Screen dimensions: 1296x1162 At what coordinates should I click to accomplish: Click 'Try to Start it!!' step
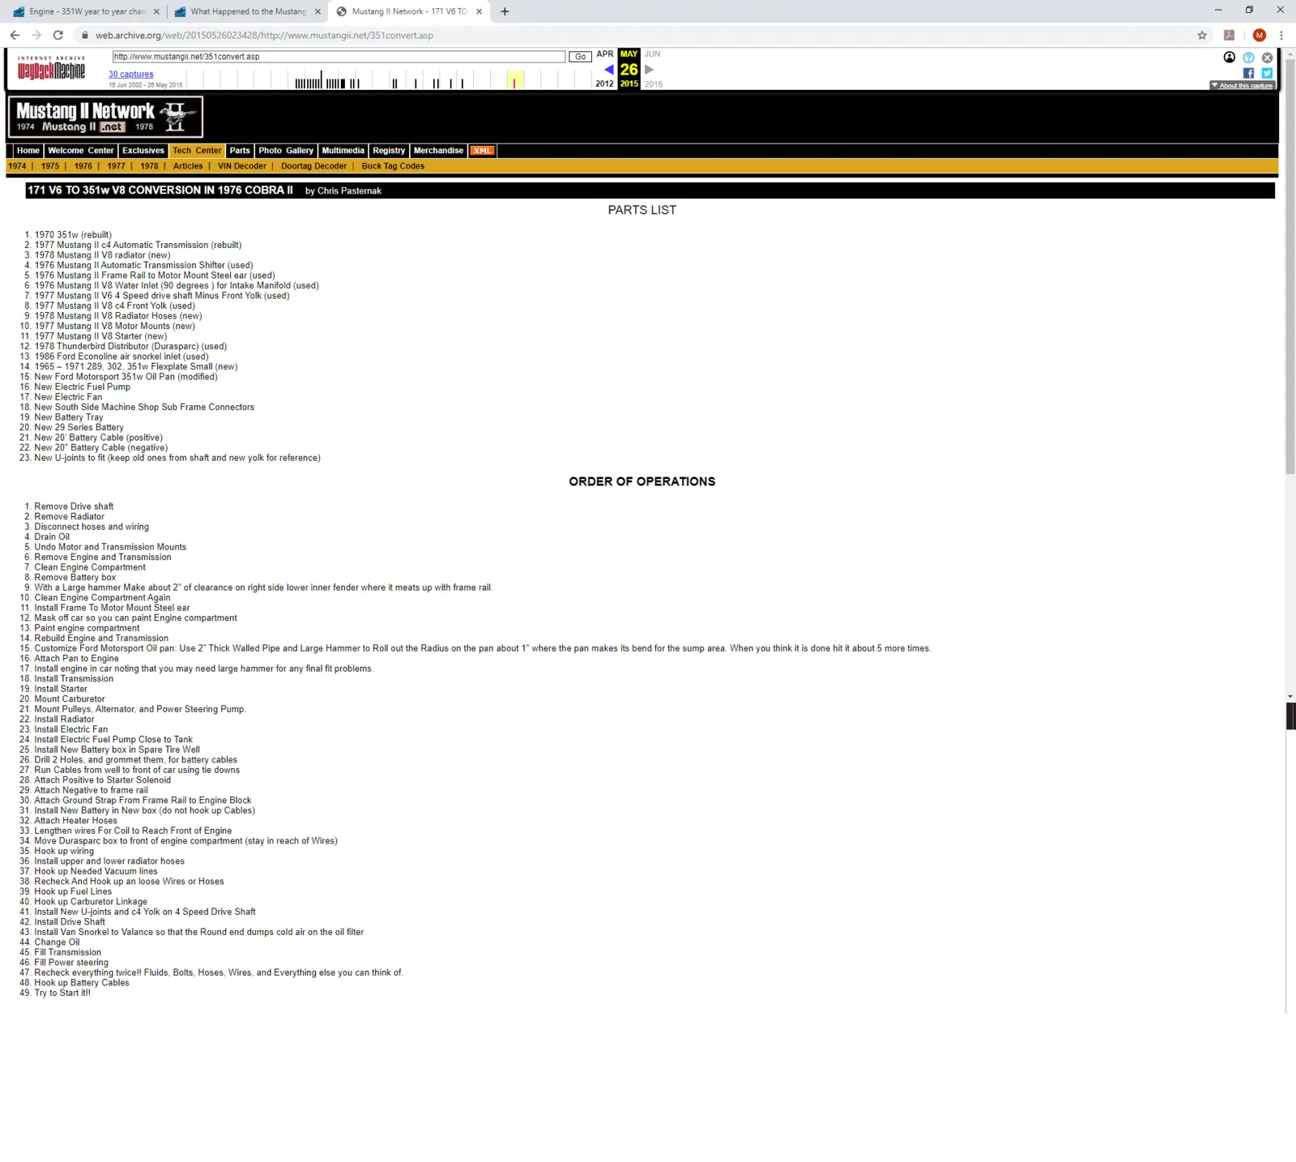pos(62,993)
